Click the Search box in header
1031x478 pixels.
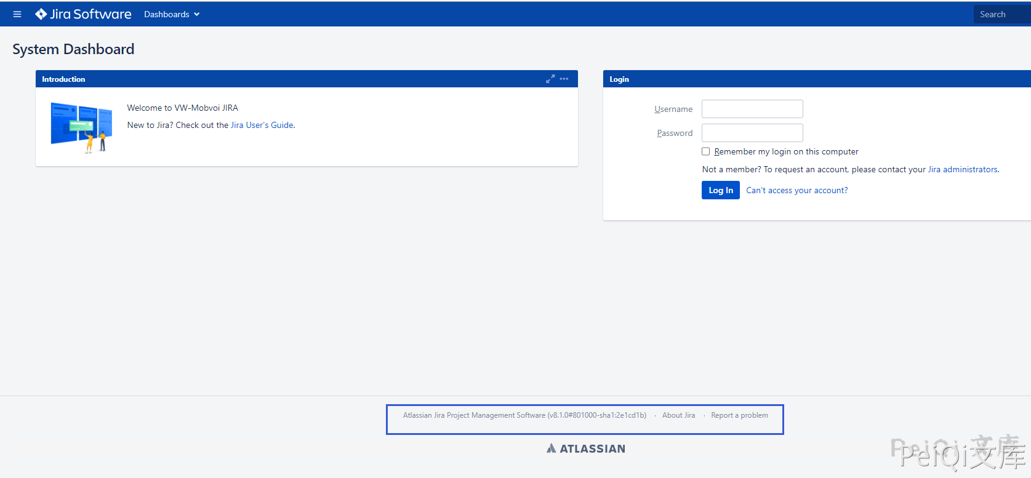coord(1001,14)
